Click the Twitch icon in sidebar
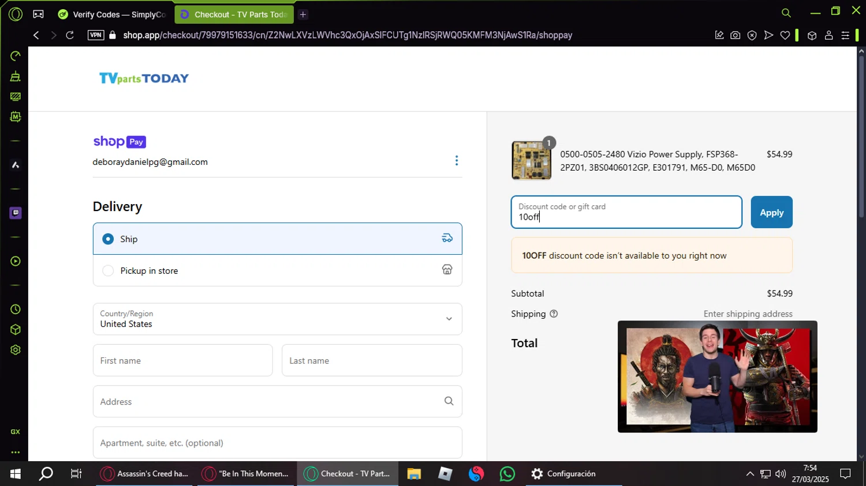Screen dimensions: 866x486 (16, 213)
